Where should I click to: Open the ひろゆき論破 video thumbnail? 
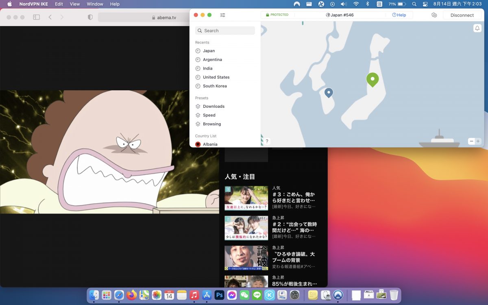tap(246, 258)
